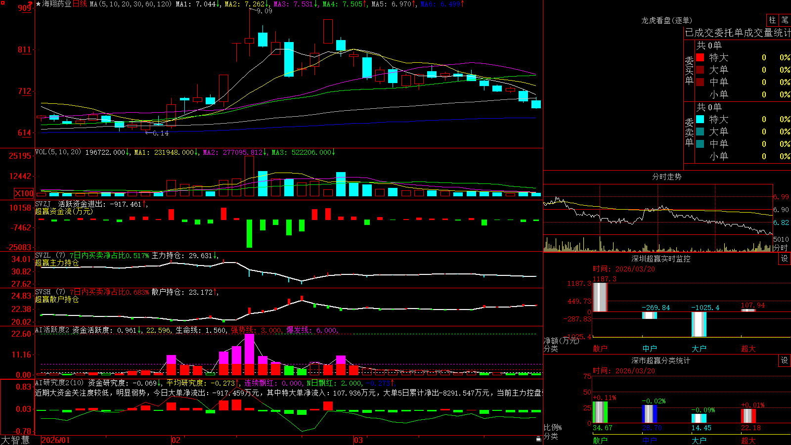Click the SVZJ indicator name

click(43, 204)
